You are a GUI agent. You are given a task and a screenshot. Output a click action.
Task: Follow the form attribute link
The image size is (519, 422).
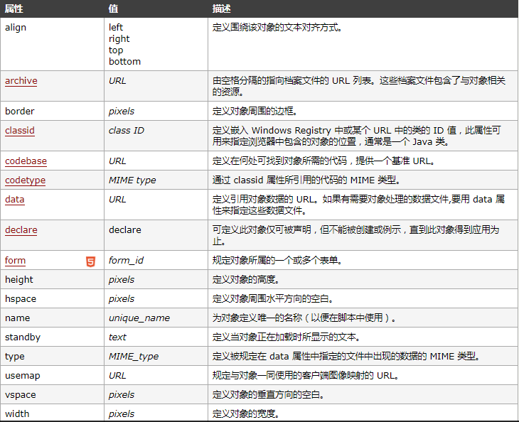pyautogui.click(x=15, y=260)
